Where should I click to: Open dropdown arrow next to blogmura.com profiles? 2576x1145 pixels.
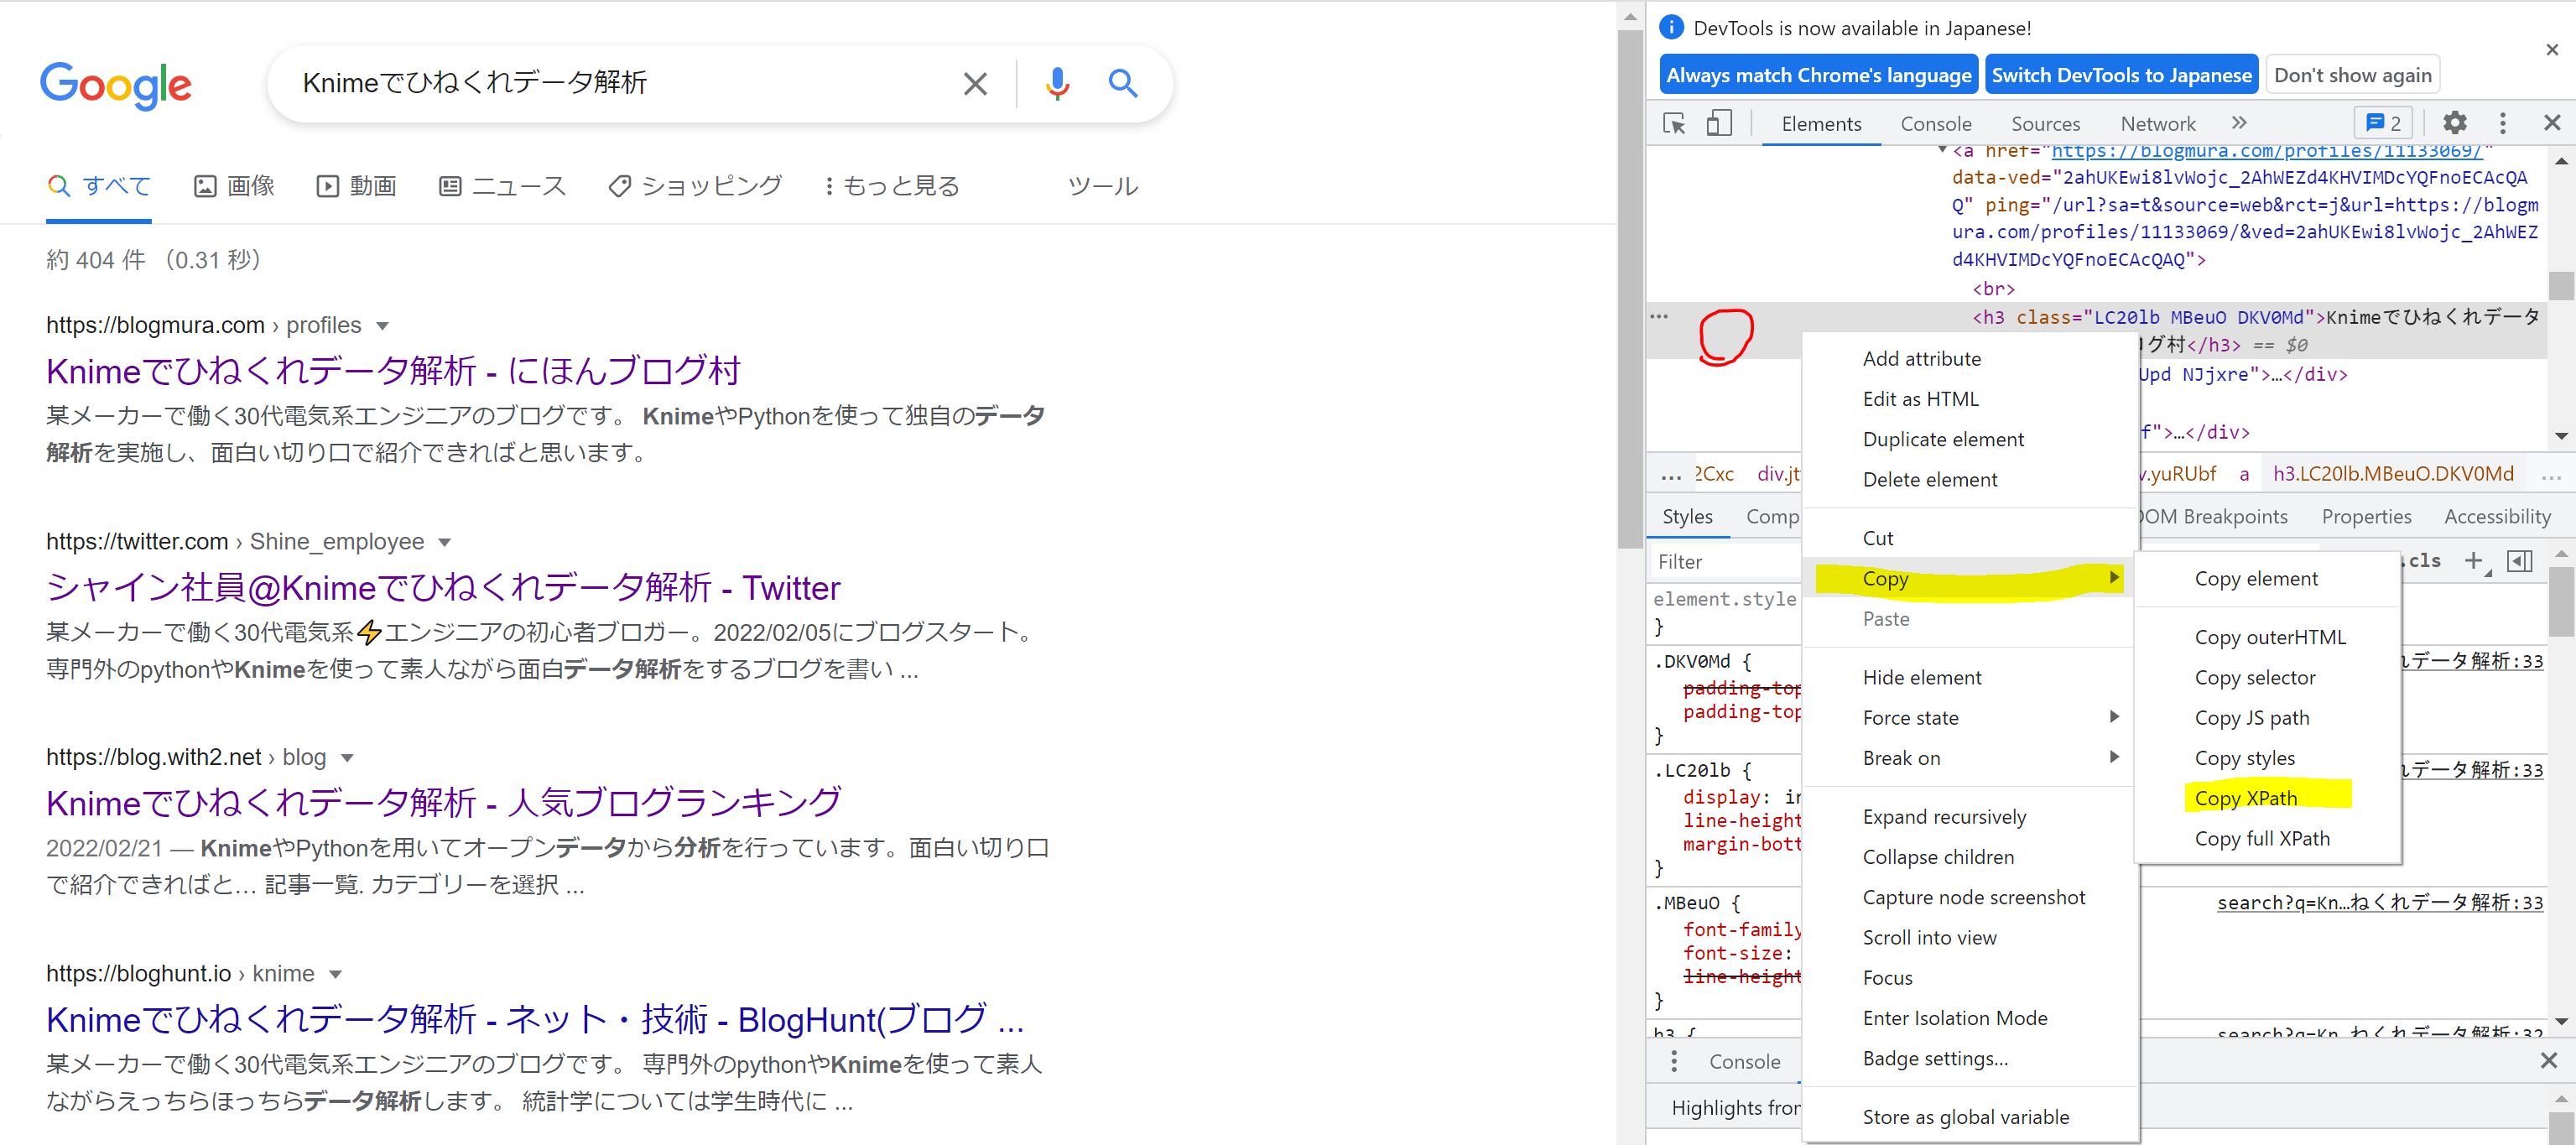point(382,326)
